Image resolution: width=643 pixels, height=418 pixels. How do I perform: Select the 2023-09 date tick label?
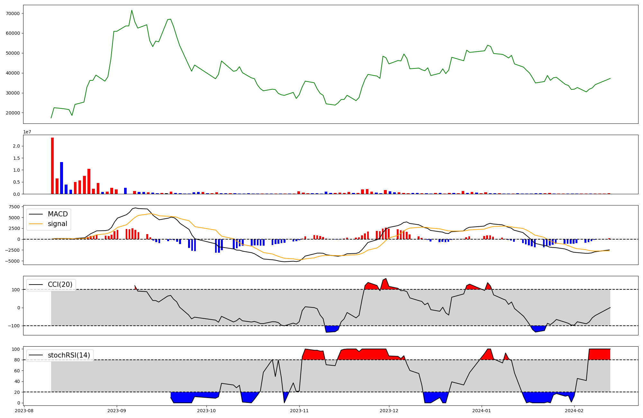117,411
